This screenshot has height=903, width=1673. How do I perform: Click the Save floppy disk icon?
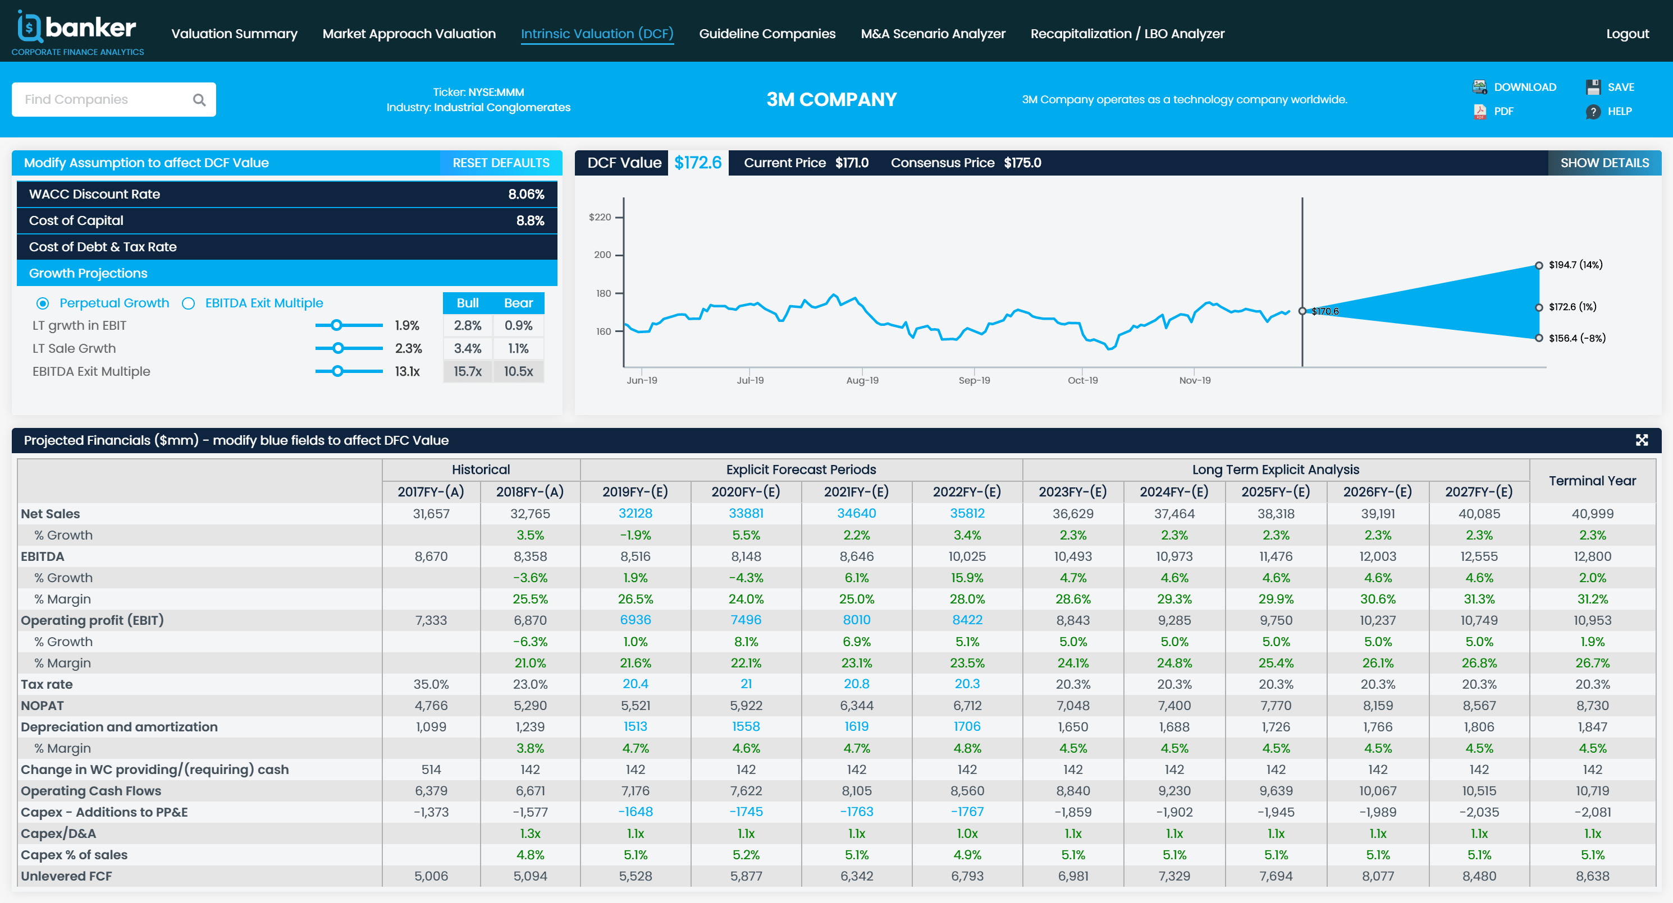(1593, 87)
